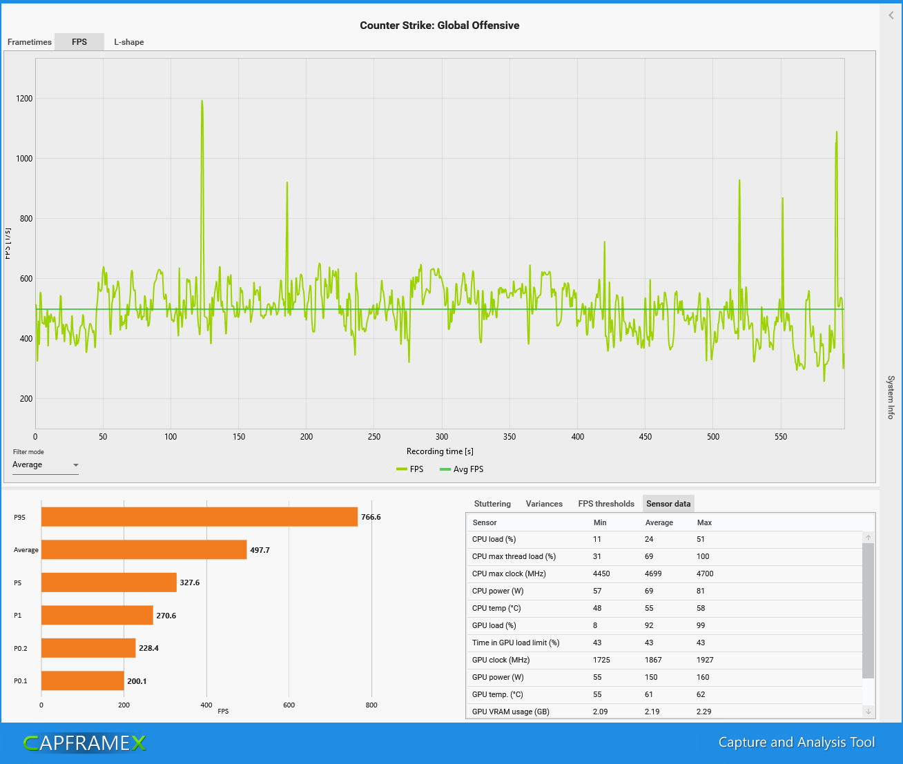903x764 pixels.
Task: Select the CPU max thread load (%) row
Action: click(x=665, y=557)
